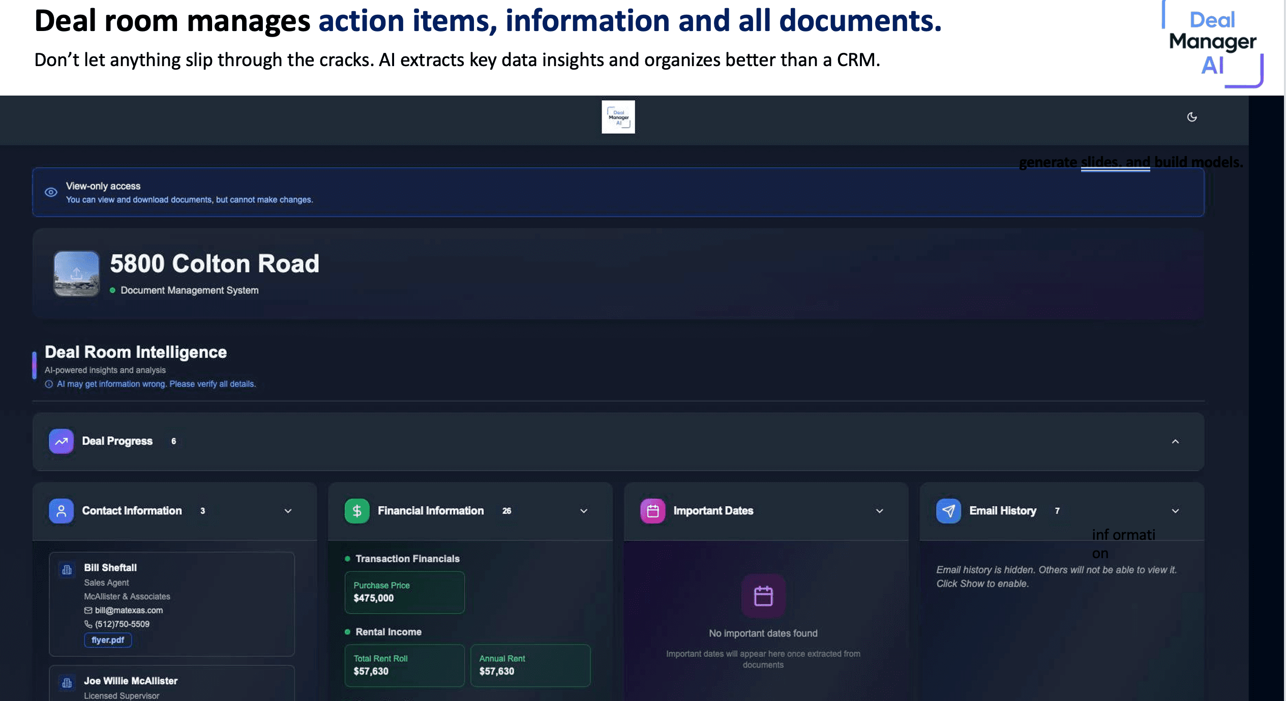Click the Licensed Supervisor role text
1286x701 pixels.
(x=122, y=695)
